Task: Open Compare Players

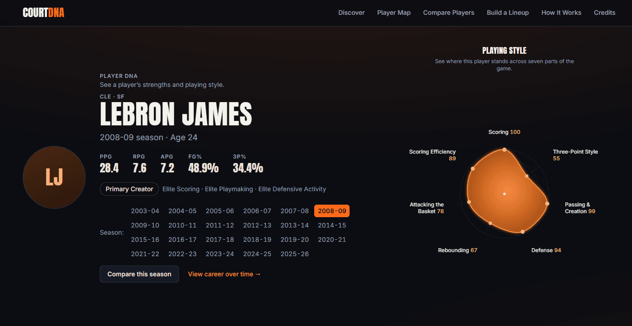Action: click(x=449, y=13)
